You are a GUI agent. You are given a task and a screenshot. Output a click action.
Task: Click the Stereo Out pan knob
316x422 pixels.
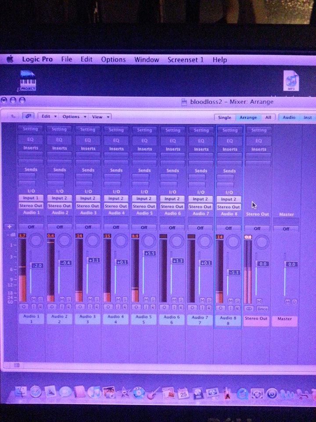[262, 242]
